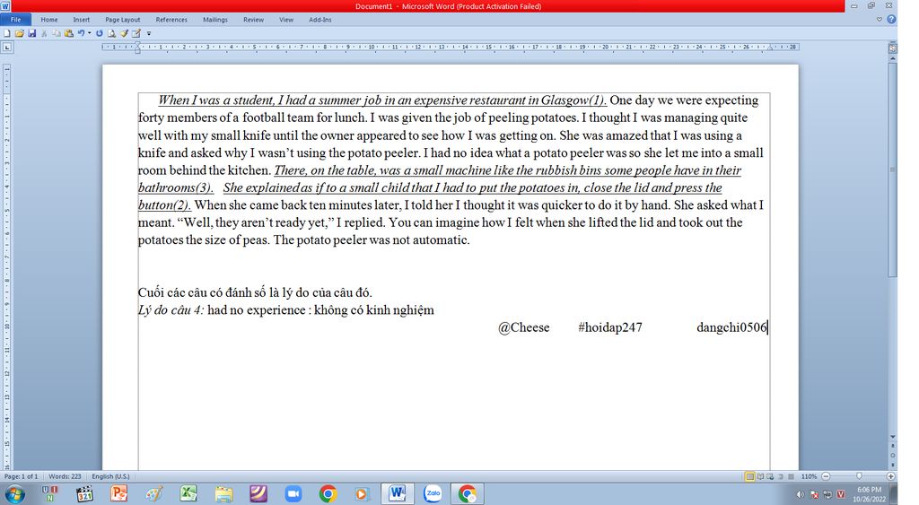
Task: Click the Microsoft Word Help question mark
Action: pyautogui.click(x=890, y=19)
